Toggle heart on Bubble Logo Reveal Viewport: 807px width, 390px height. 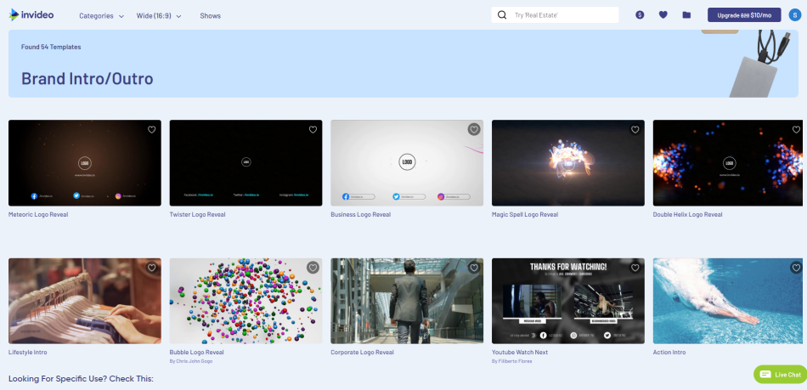[313, 268]
